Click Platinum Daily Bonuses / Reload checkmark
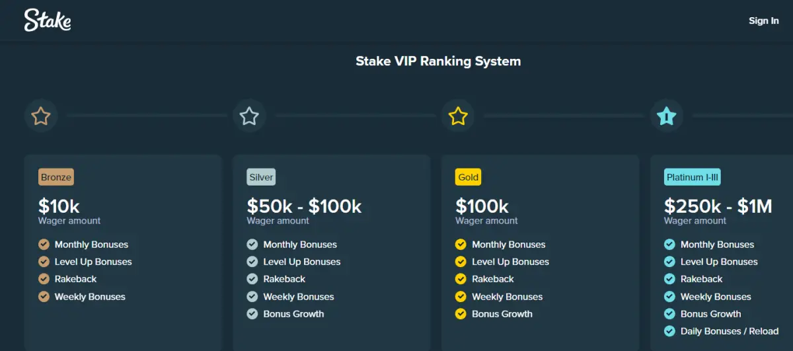This screenshot has height=351, width=793. pos(669,331)
